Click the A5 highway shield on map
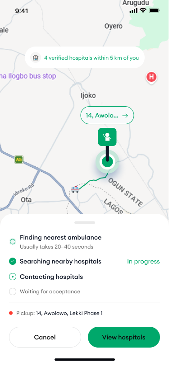 [x=18, y=160]
